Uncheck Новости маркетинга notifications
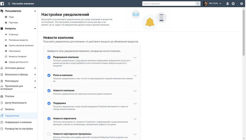The height and width of the screenshot is (140, 246). tap(49, 119)
